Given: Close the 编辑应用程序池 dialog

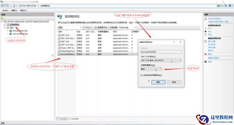Looking at the screenshot, I should [180, 42].
